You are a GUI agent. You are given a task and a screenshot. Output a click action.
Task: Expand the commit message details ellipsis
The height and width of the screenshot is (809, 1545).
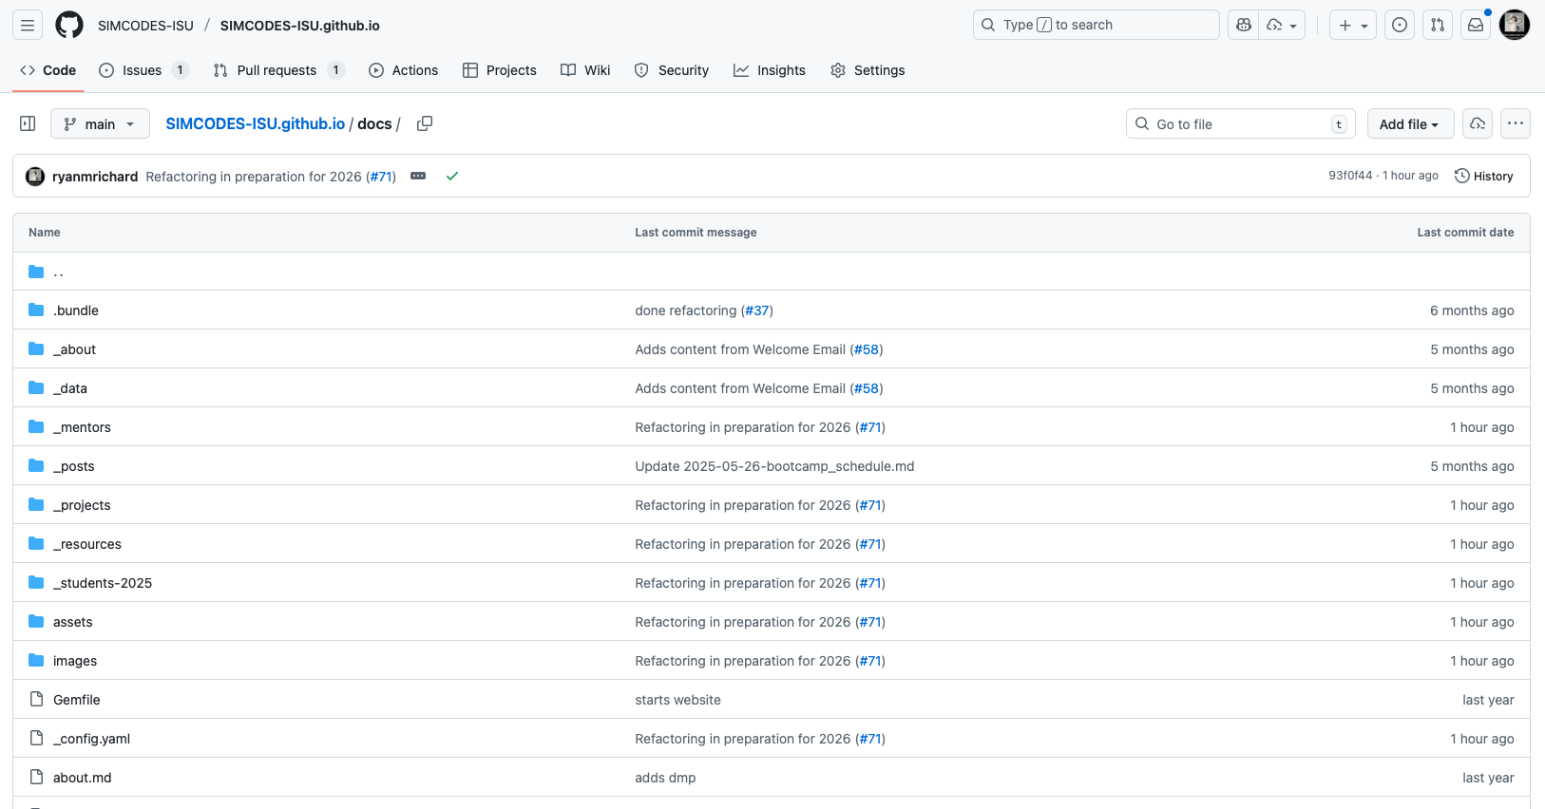point(418,176)
